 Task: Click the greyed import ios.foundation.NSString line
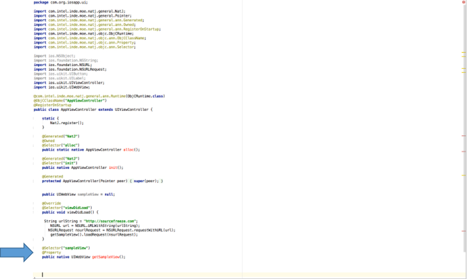click(x=66, y=60)
